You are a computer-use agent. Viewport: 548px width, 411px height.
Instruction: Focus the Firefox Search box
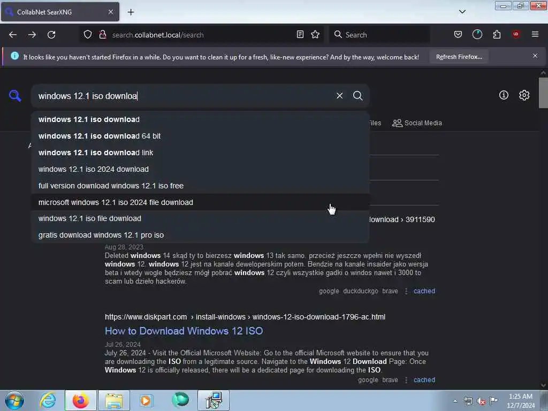[379, 35]
